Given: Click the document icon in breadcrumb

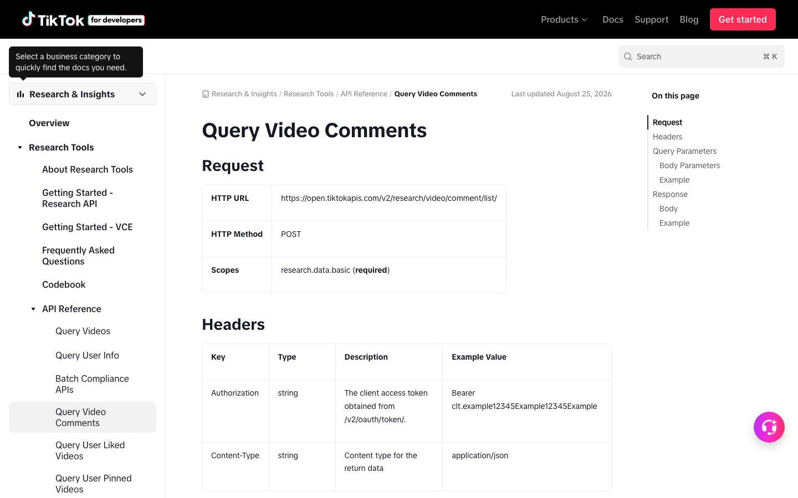Looking at the screenshot, I should click(206, 94).
